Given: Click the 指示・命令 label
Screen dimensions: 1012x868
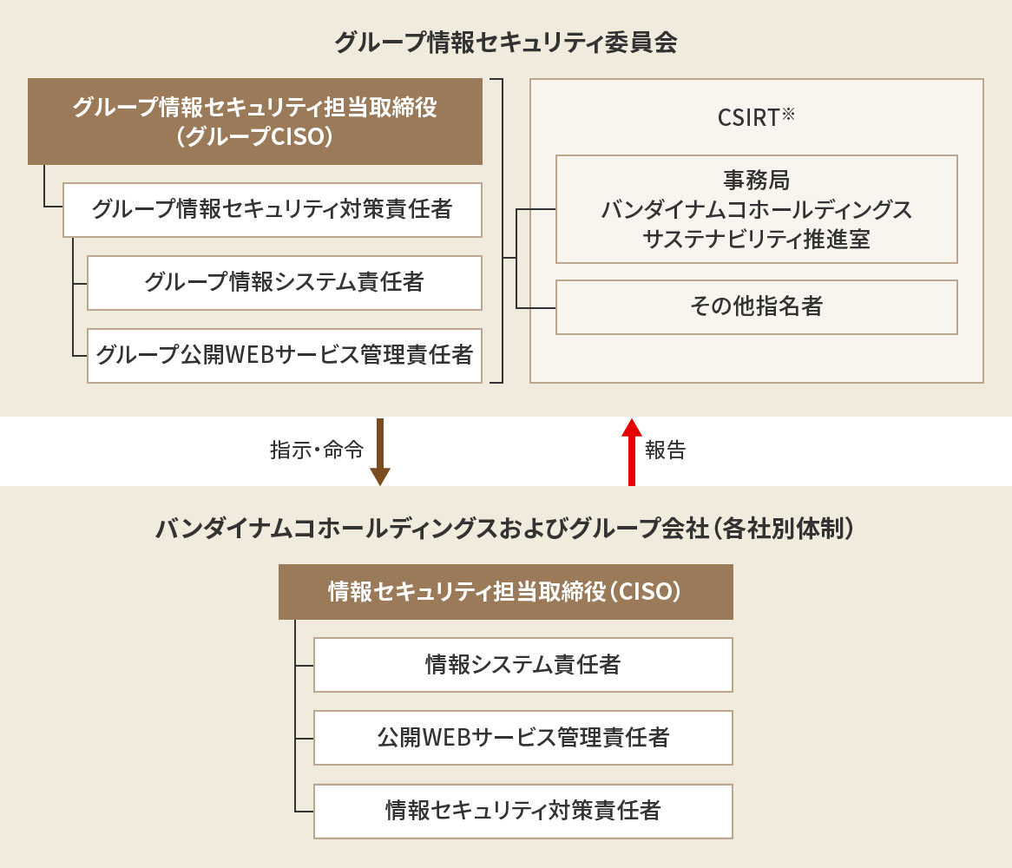Looking at the screenshot, I should (x=317, y=450).
